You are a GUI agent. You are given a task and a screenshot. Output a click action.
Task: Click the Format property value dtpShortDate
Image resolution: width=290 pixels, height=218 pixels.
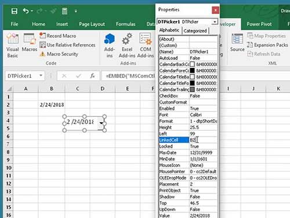click(x=203, y=121)
